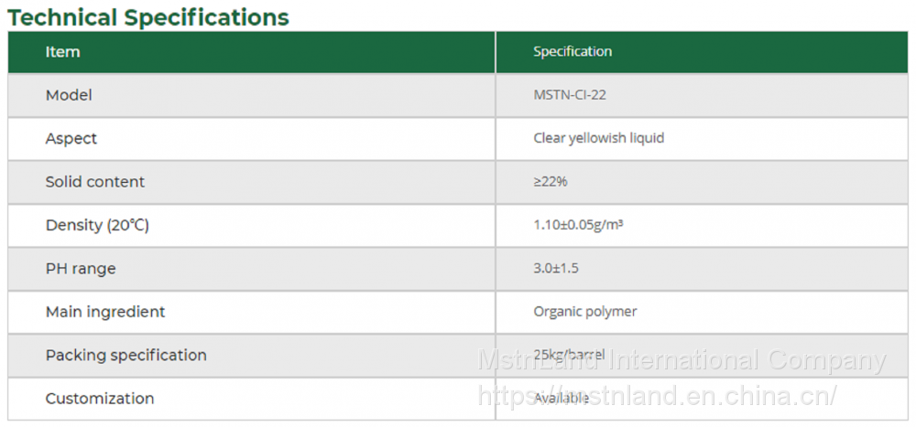The image size is (916, 427).
Task: Click the Model row label
Action: (69, 95)
